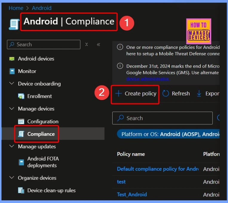Click the Android devices green icon
The height and width of the screenshot is (203, 228).
12,59
